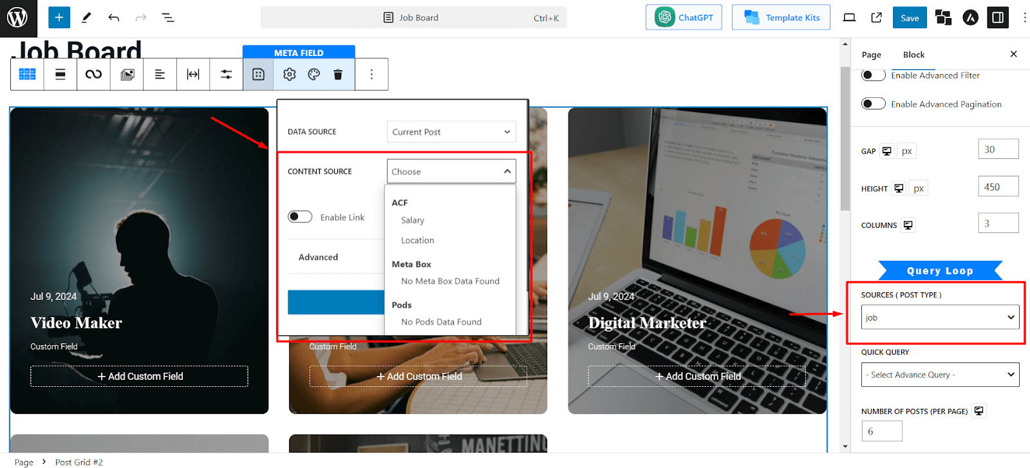Viewport: 1030px width, 468px height.
Task: Enable Advanced Filter toggle
Action: point(874,75)
